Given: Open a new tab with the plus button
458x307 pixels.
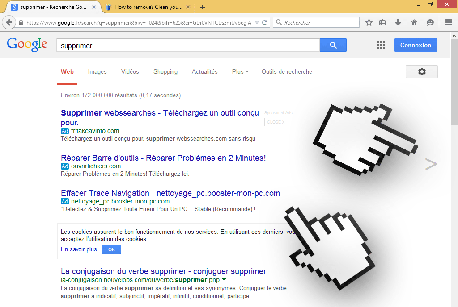Looking at the screenshot, I should tap(203, 7).
